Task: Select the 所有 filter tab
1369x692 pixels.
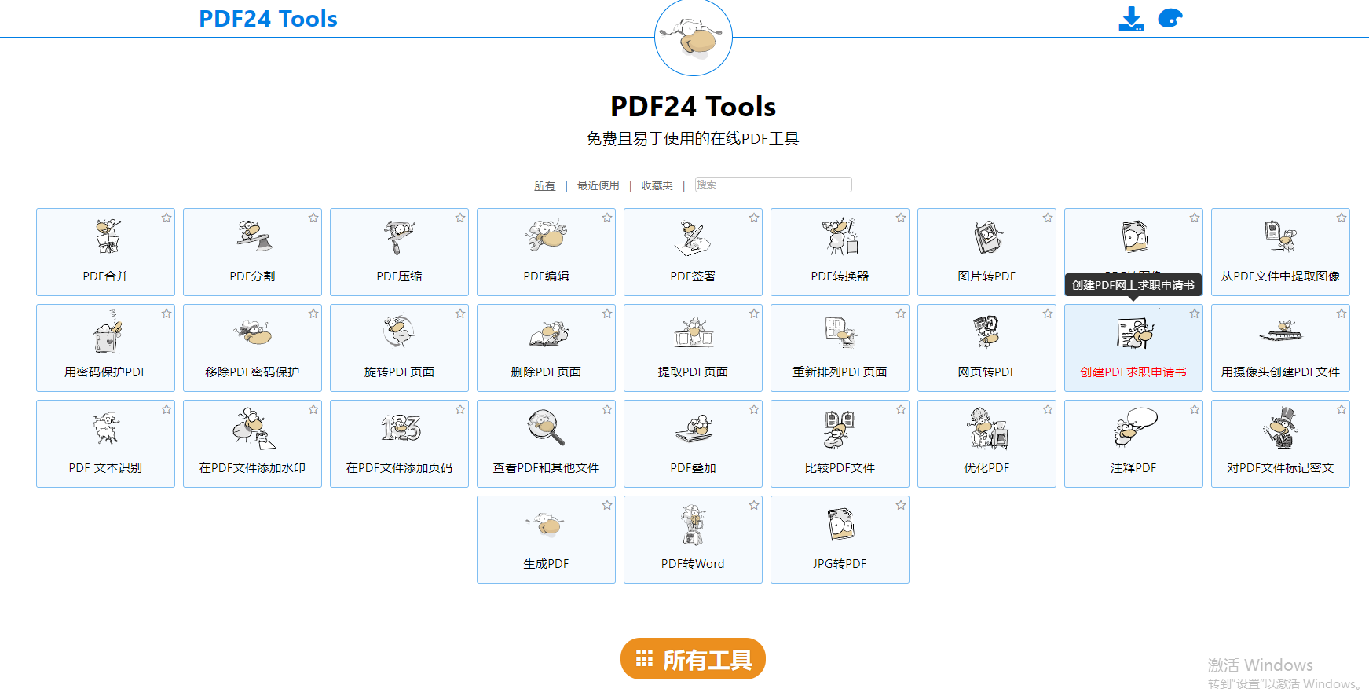Action: [544, 185]
